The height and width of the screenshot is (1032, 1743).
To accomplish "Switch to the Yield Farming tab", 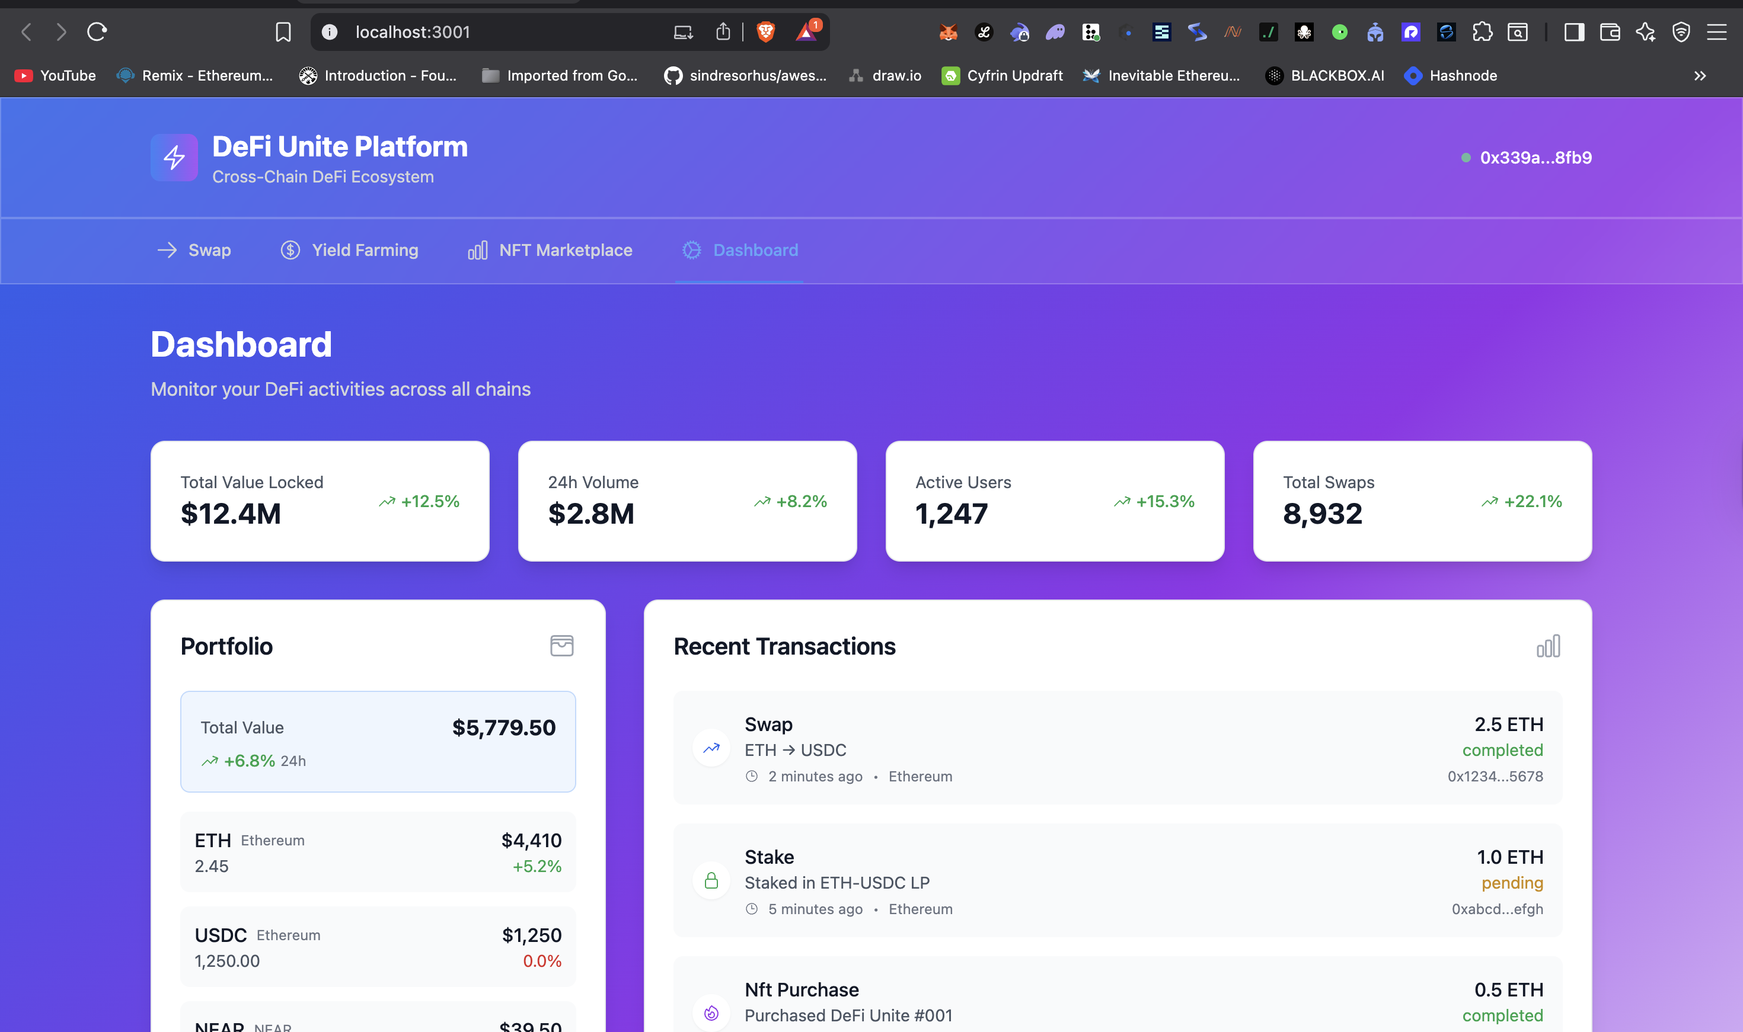I will (x=349, y=251).
